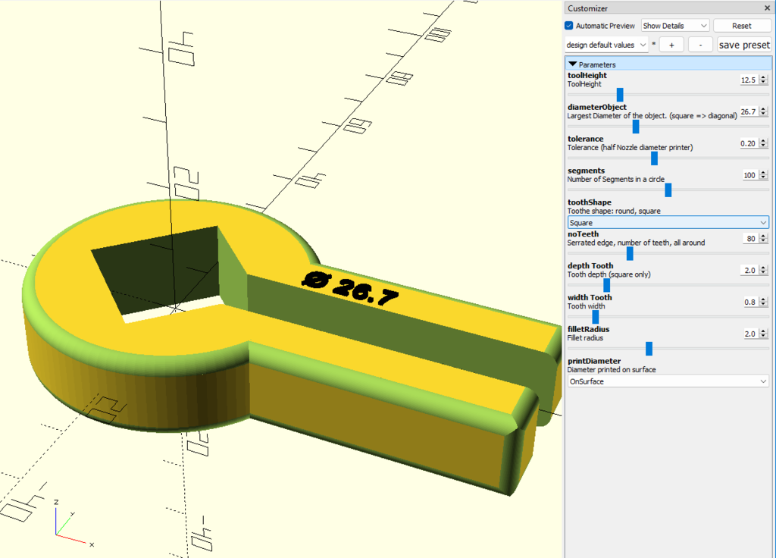
Task: Click the segments value spinner arrows
Action: pyautogui.click(x=764, y=175)
